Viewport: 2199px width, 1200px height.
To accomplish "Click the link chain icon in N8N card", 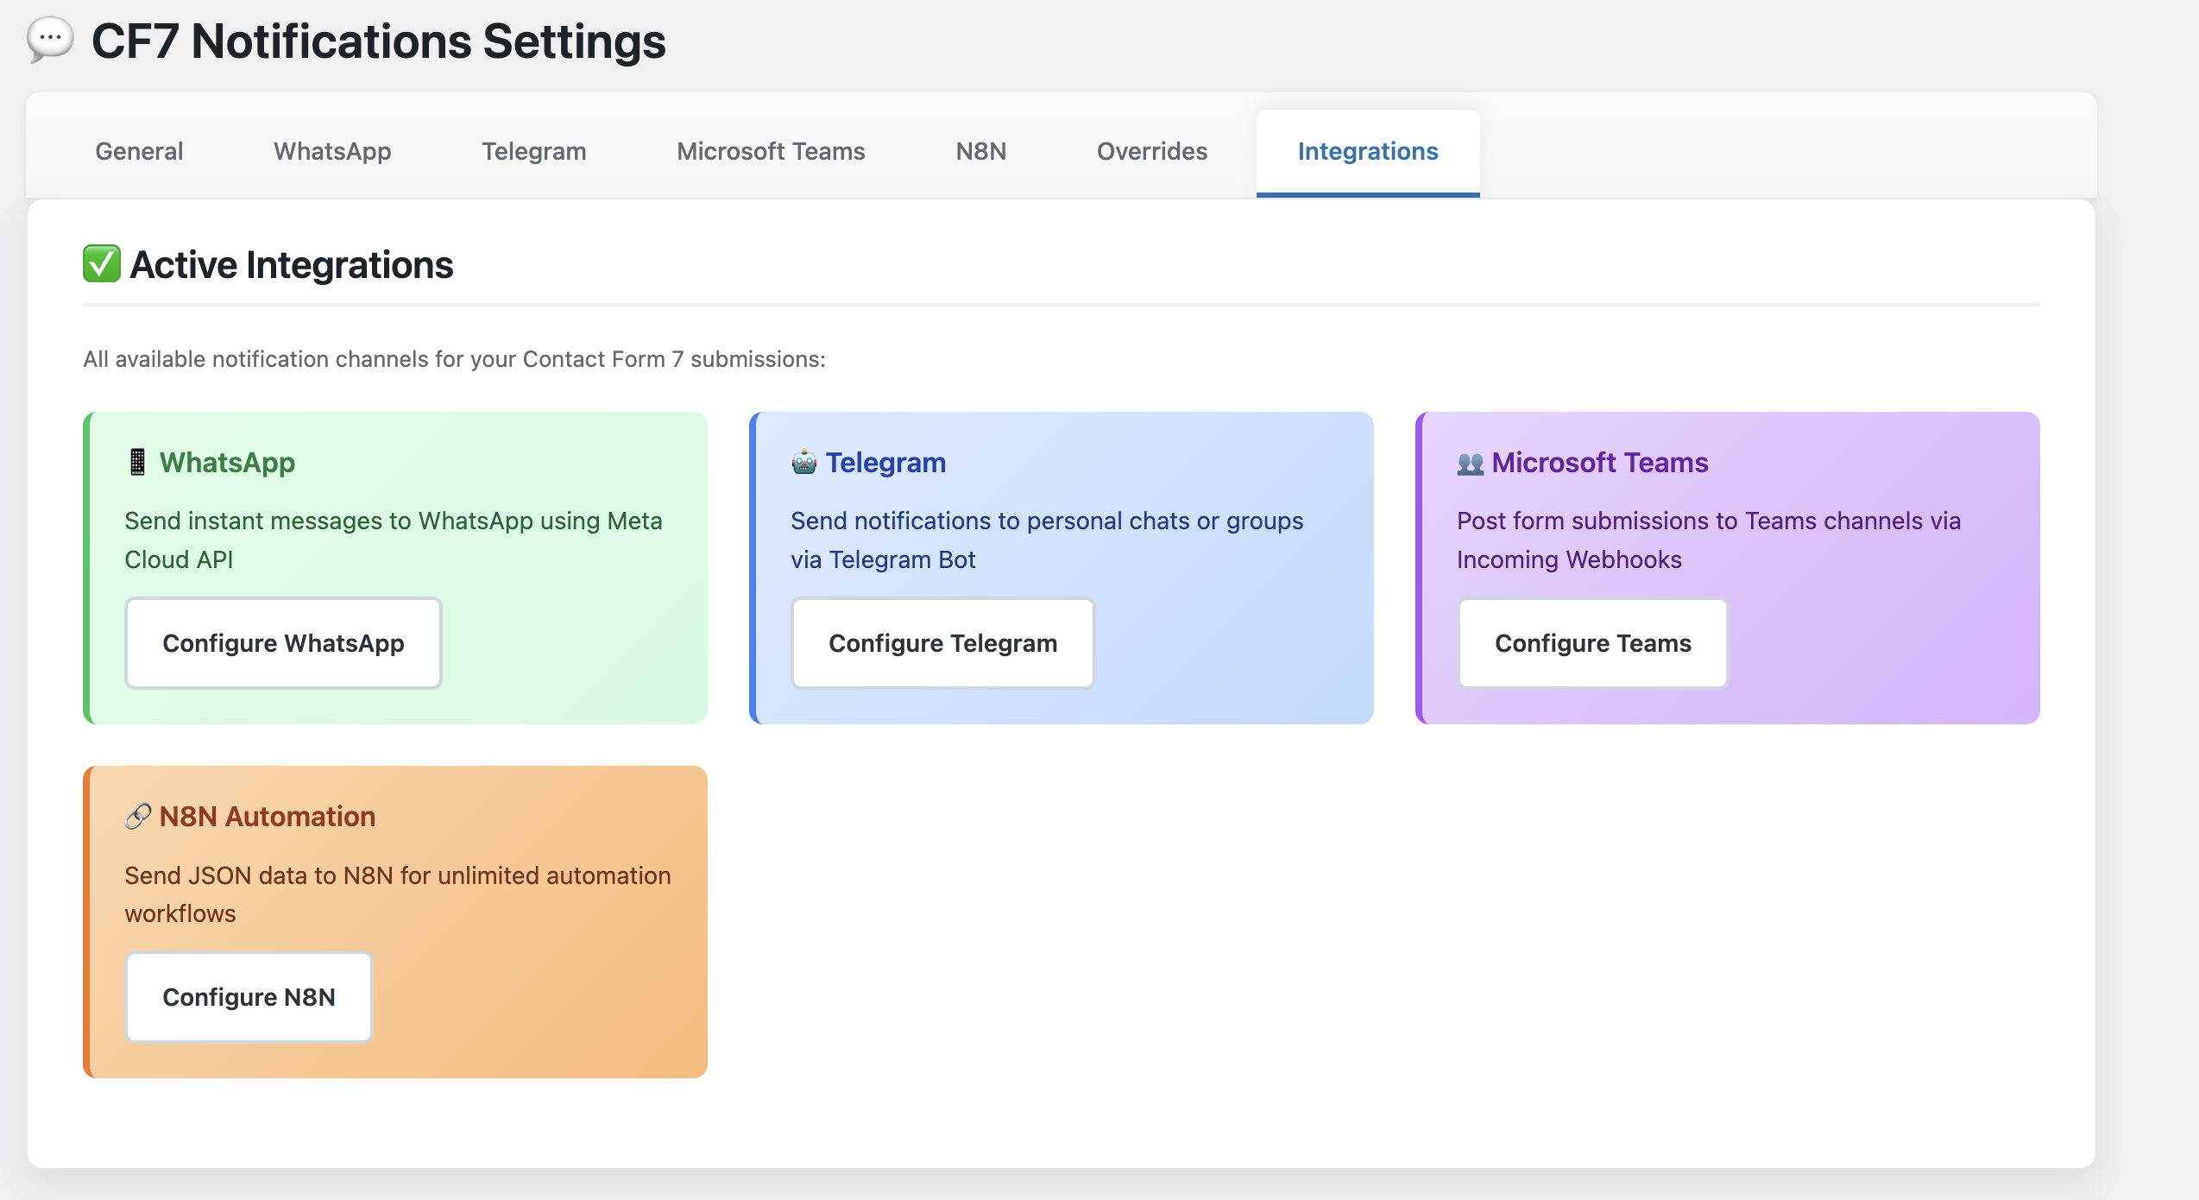I will tap(138, 817).
